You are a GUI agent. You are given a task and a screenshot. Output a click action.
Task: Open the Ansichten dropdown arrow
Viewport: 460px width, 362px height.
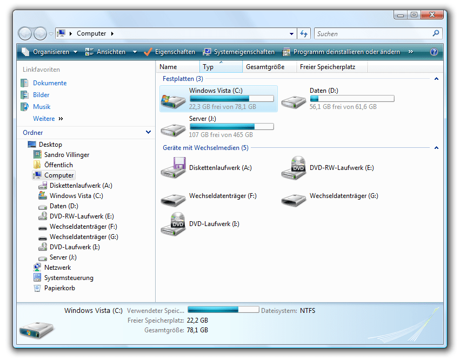[136, 52]
